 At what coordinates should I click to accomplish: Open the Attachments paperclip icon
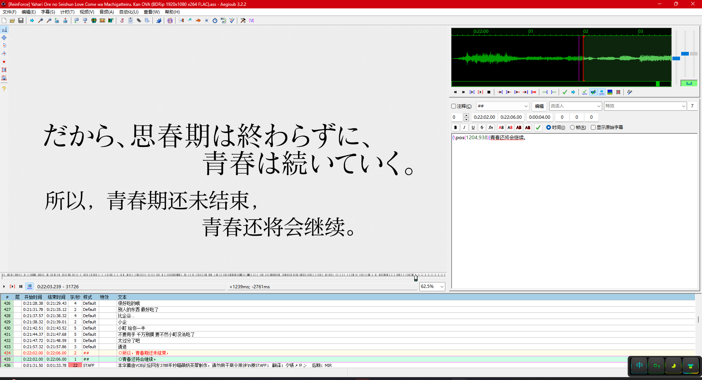point(139,20)
